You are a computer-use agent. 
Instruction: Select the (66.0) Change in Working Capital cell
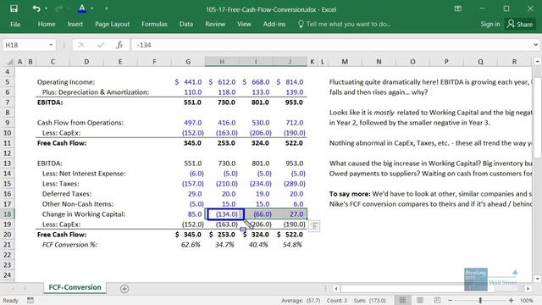(x=256, y=214)
